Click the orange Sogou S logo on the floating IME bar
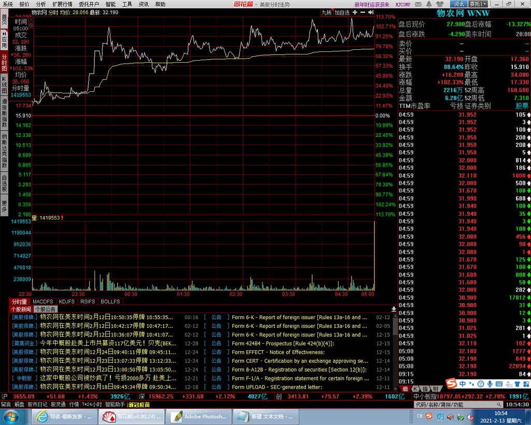Viewport: 531px width, 425px height. (452, 383)
